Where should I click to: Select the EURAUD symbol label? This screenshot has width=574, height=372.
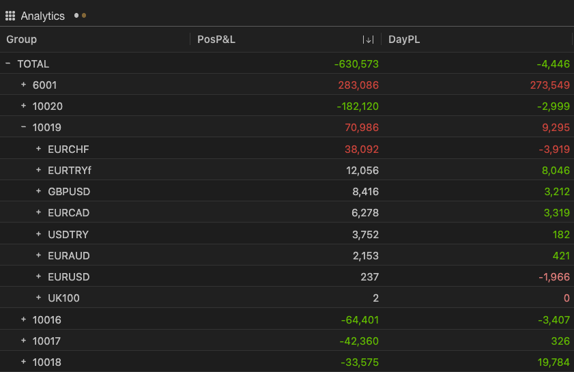(69, 256)
